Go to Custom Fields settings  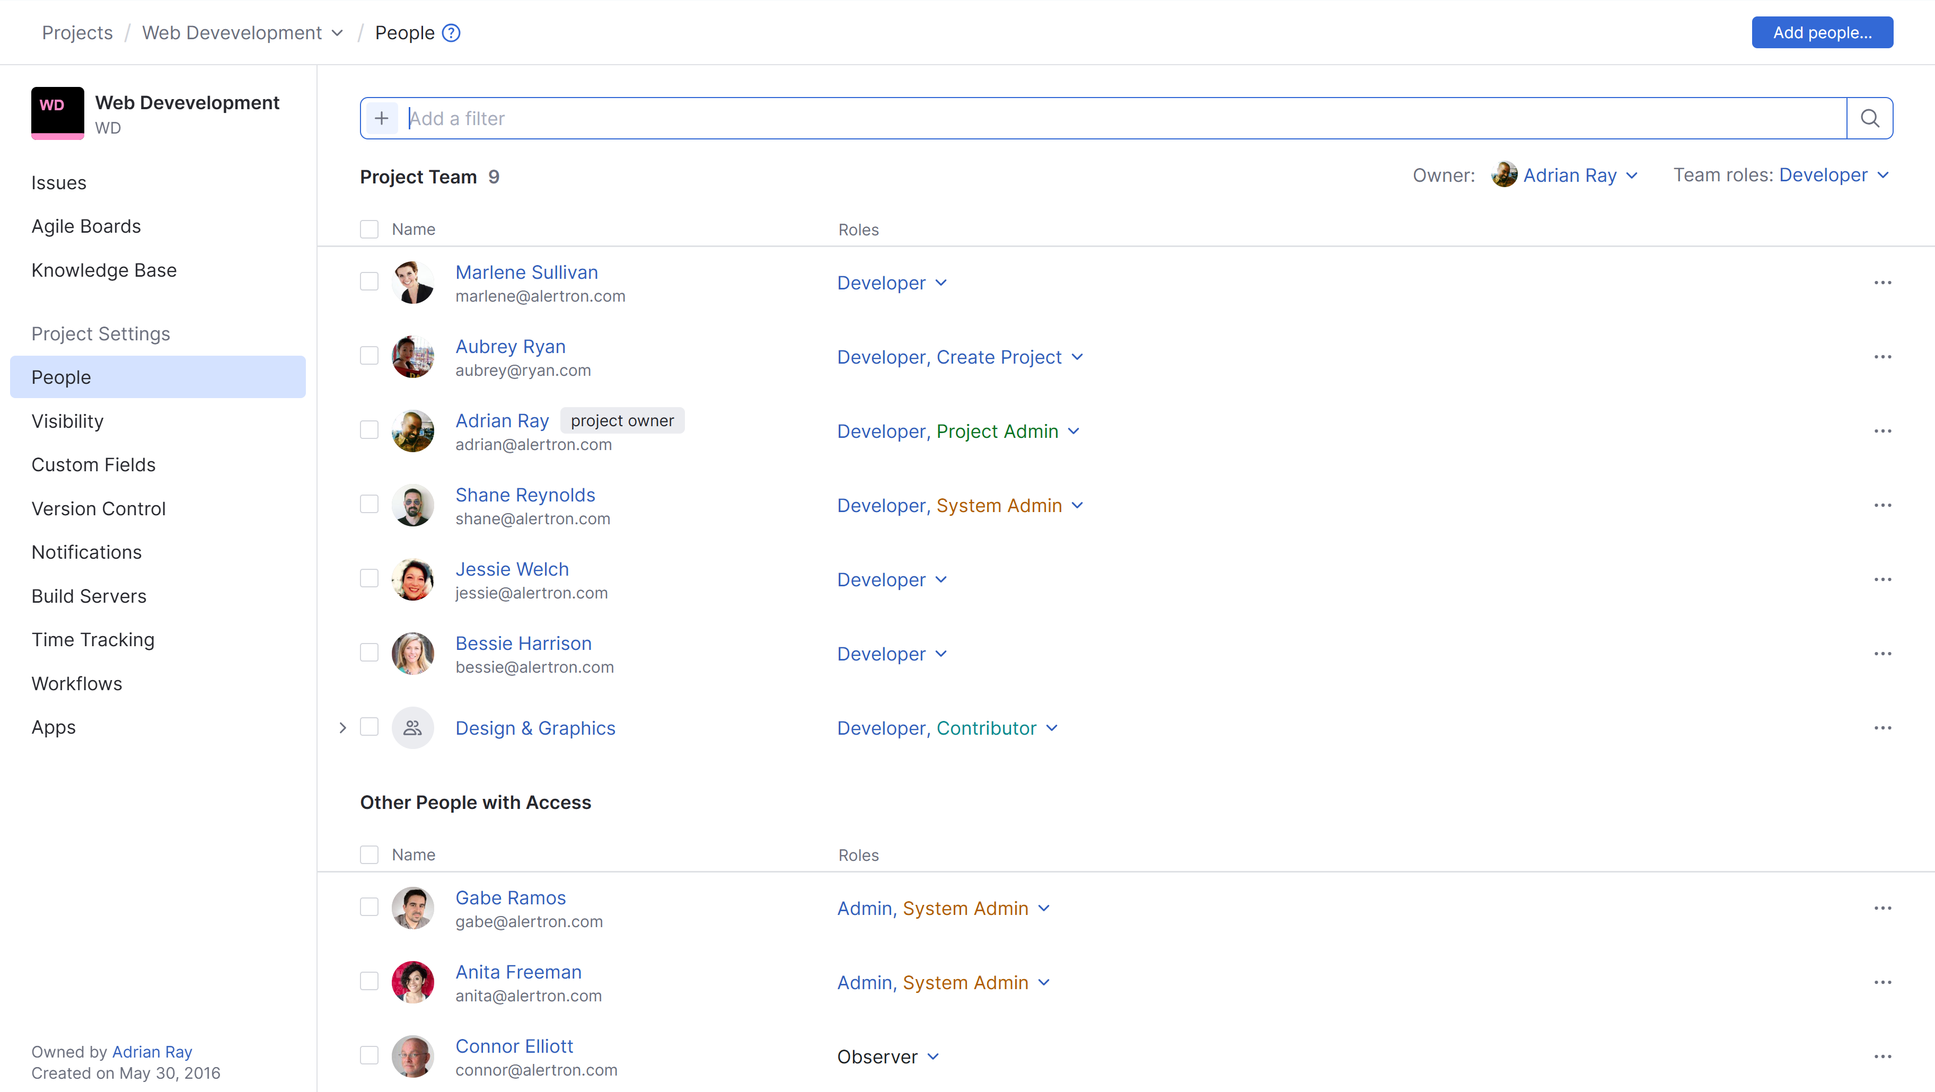pos(93,465)
